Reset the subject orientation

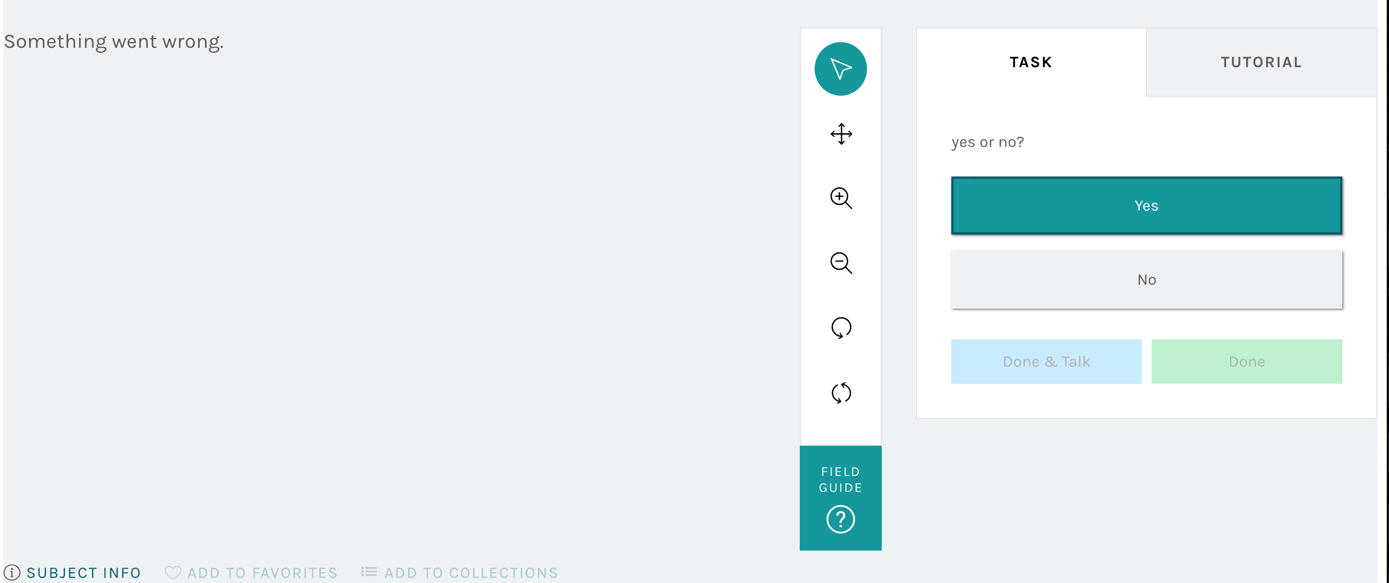tap(840, 393)
